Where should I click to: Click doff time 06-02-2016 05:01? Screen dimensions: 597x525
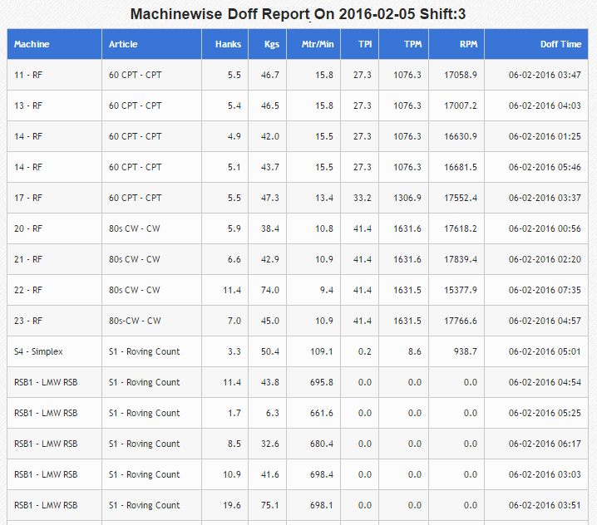[x=545, y=351]
